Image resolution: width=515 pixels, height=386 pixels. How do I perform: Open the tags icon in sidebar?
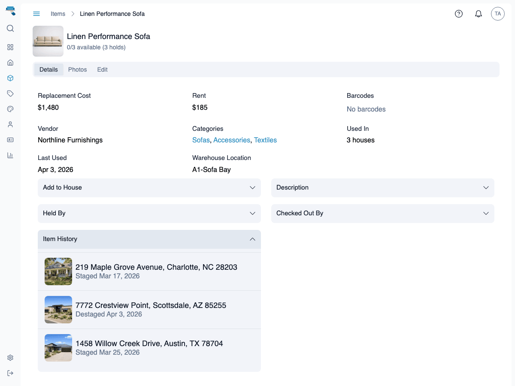pos(10,93)
